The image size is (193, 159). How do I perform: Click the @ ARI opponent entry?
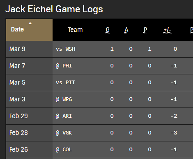click(64, 116)
